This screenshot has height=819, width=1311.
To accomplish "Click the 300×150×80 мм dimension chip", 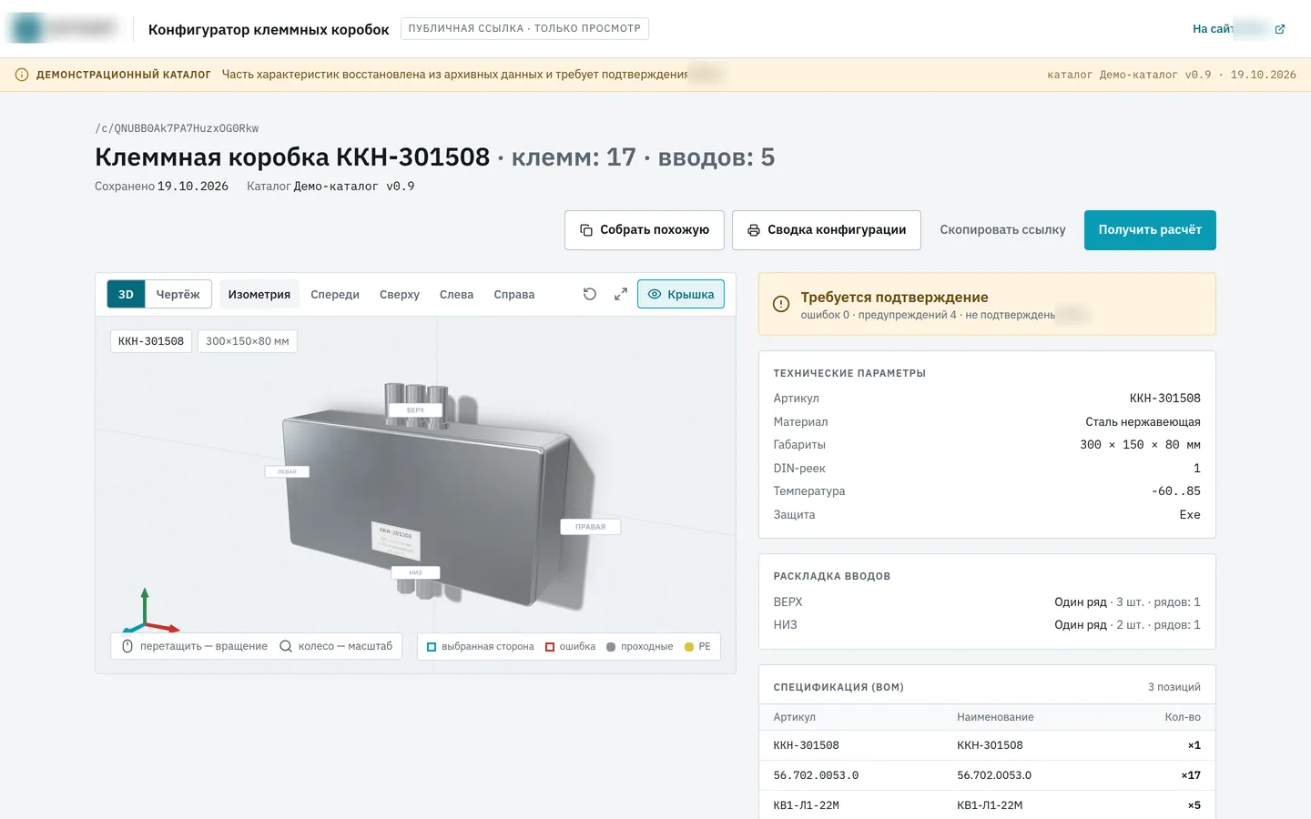I will pos(248,341).
